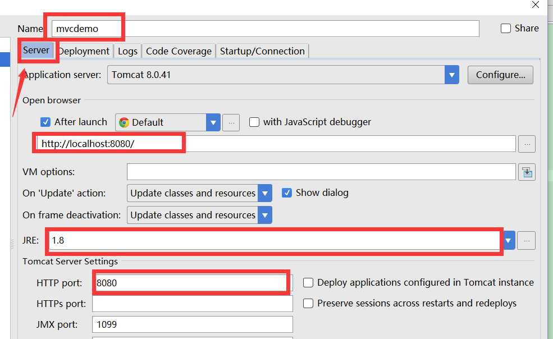553x339 pixels.
Task: Expand the Application server Tomcat 8.0.41 dropdown
Action: [451, 75]
